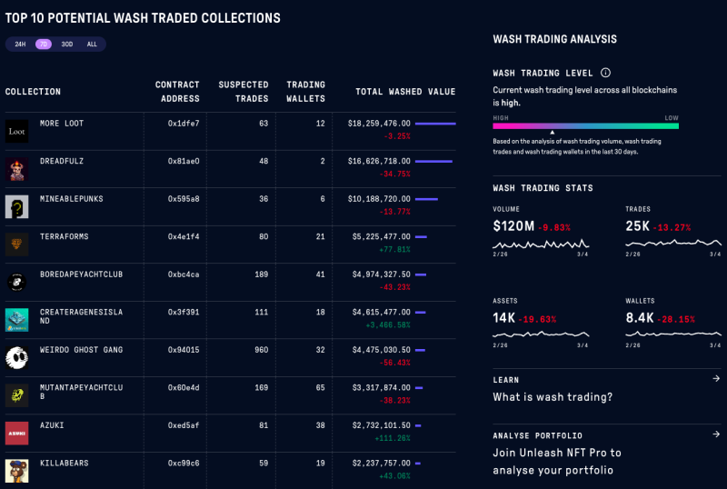727x489 pixels.
Task: Click the Wallets 8.4K sparkline chart
Action: (x=673, y=334)
